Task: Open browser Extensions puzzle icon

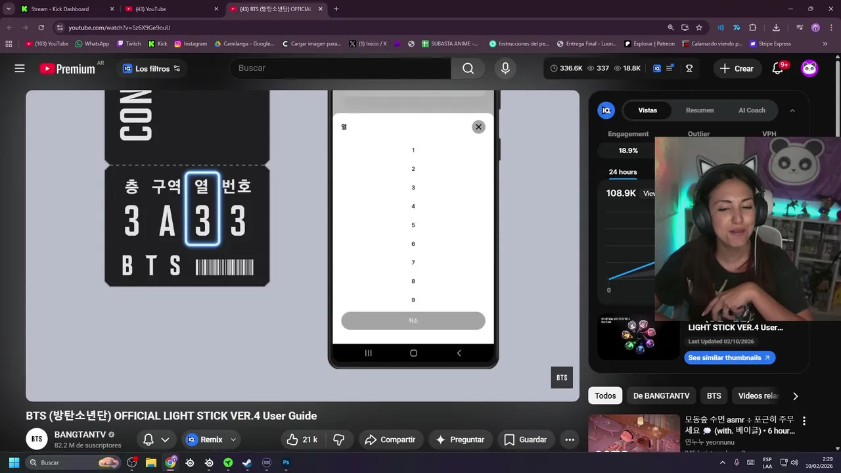Action: (753, 28)
